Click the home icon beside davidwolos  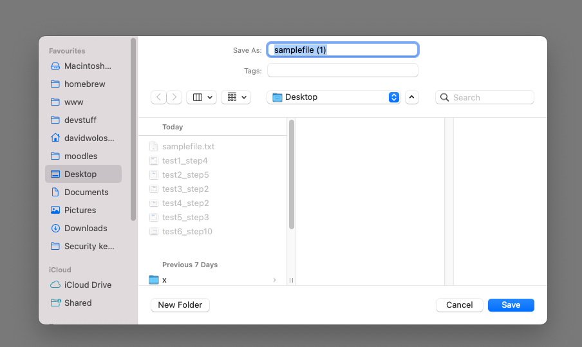55,138
